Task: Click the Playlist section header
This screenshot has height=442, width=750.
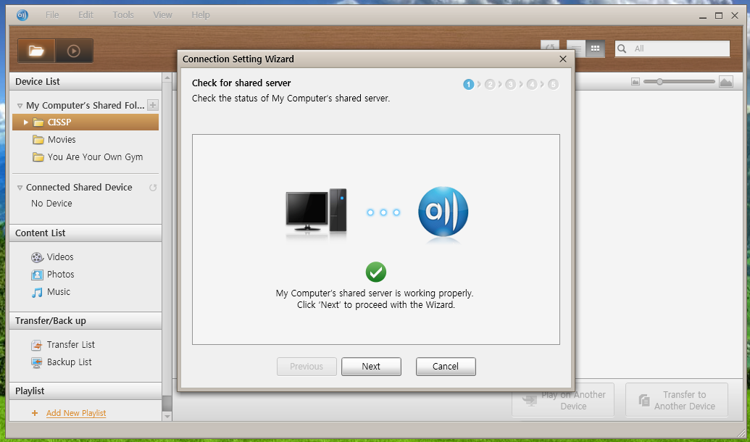Action: tap(86, 391)
